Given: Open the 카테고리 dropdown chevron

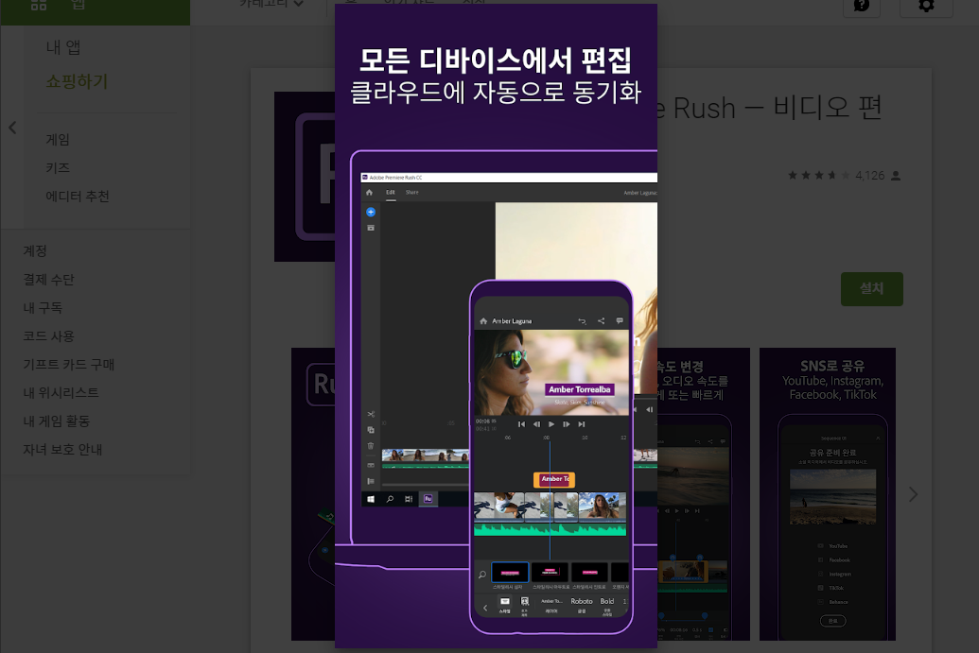Looking at the screenshot, I should (x=299, y=4).
